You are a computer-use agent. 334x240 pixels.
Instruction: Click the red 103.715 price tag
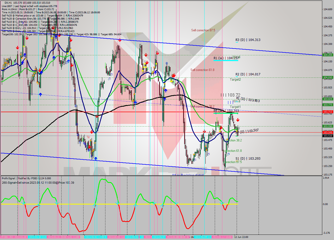point(328,112)
